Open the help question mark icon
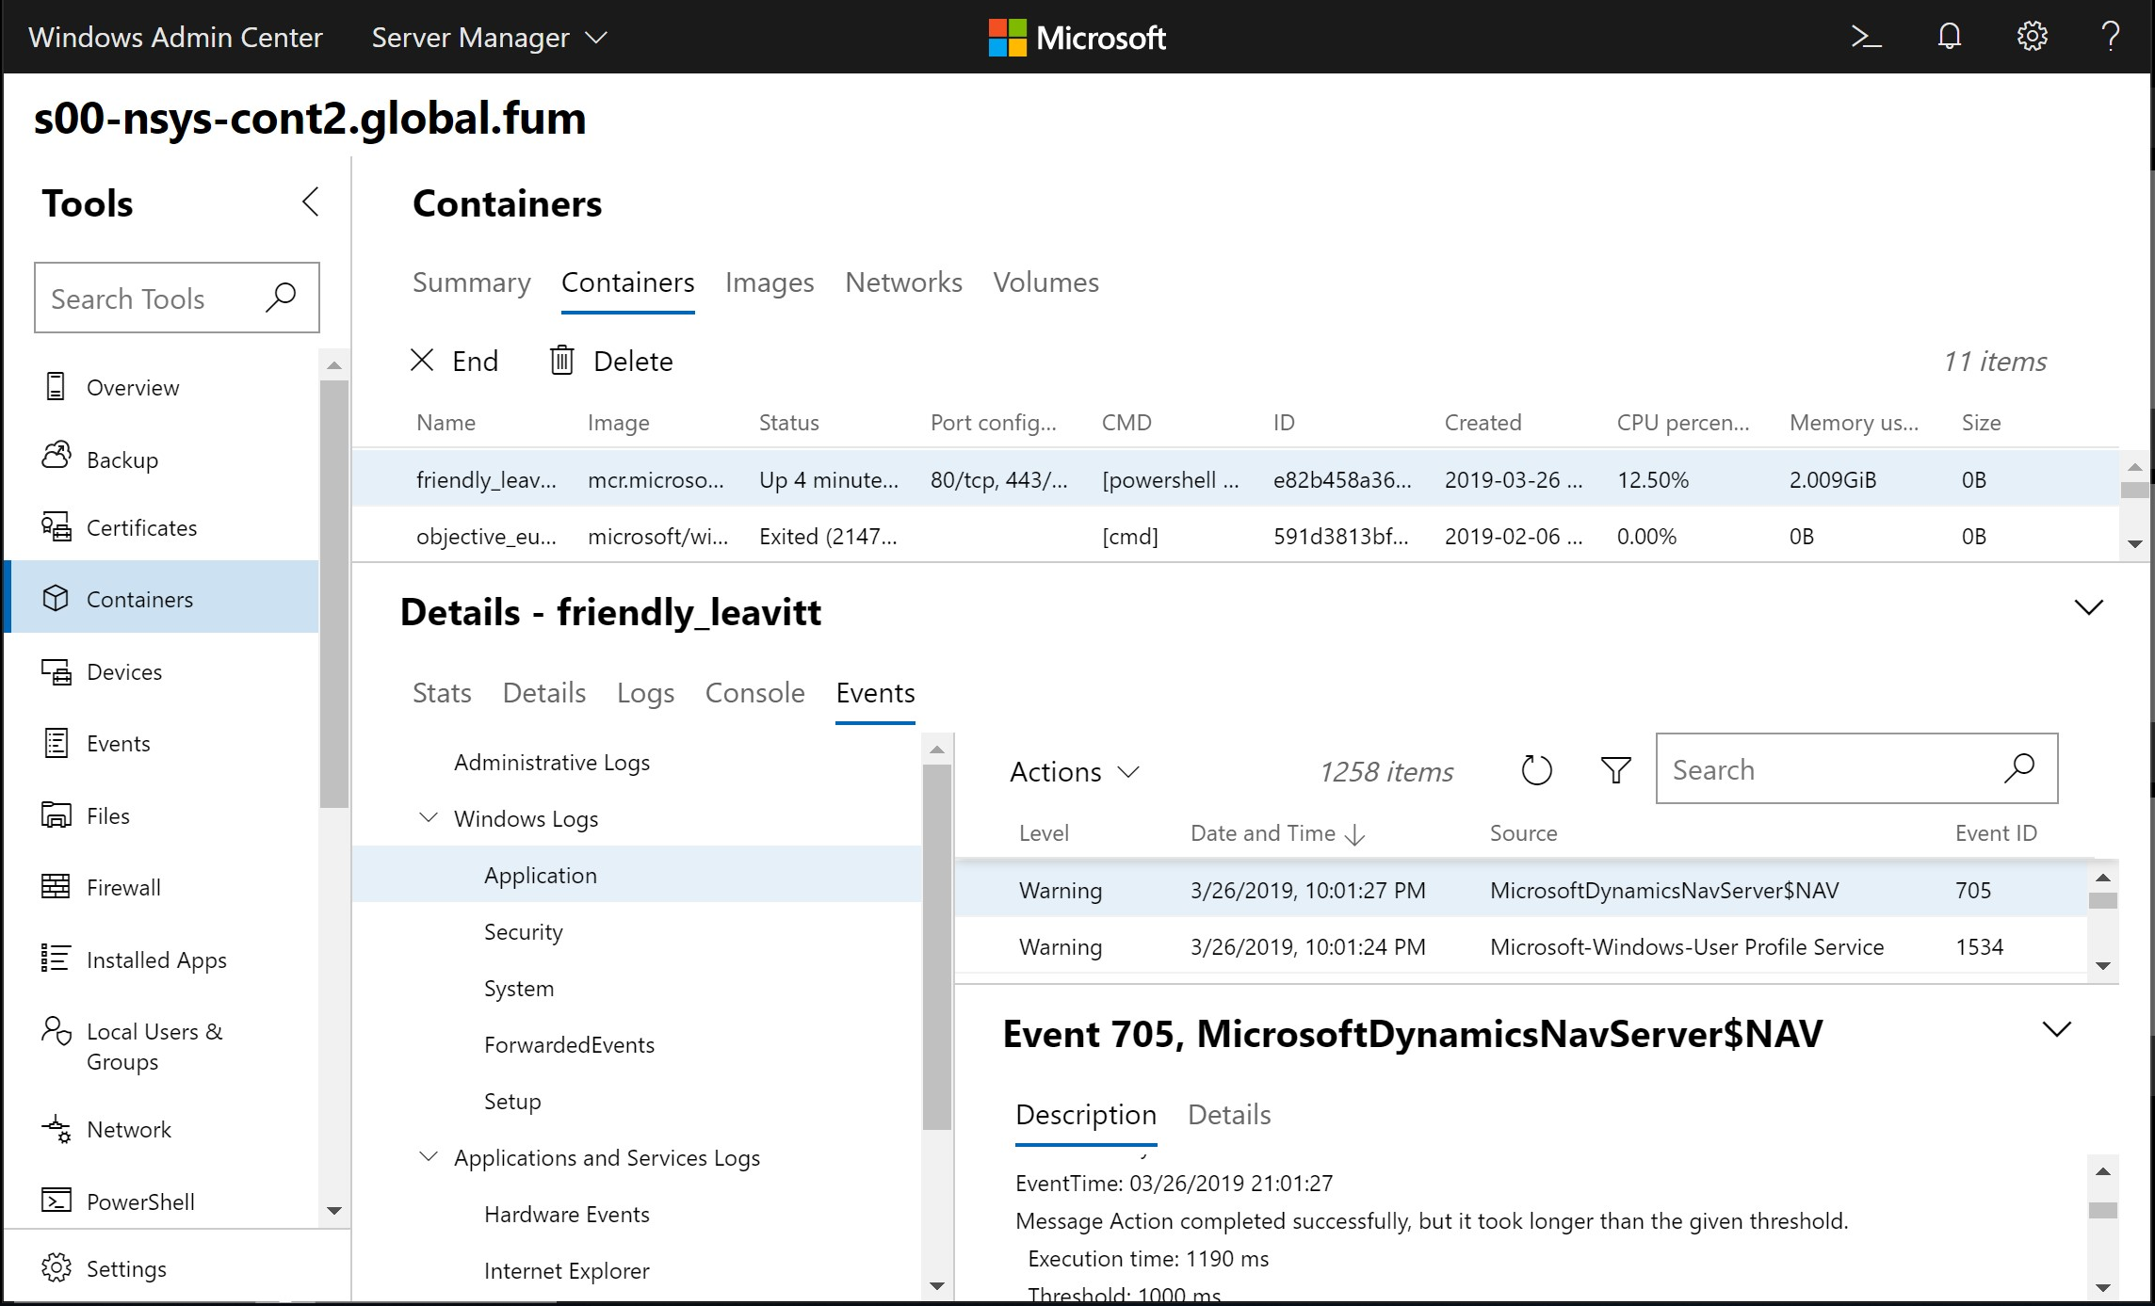2155x1306 pixels. pyautogui.click(x=2111, y=37)
